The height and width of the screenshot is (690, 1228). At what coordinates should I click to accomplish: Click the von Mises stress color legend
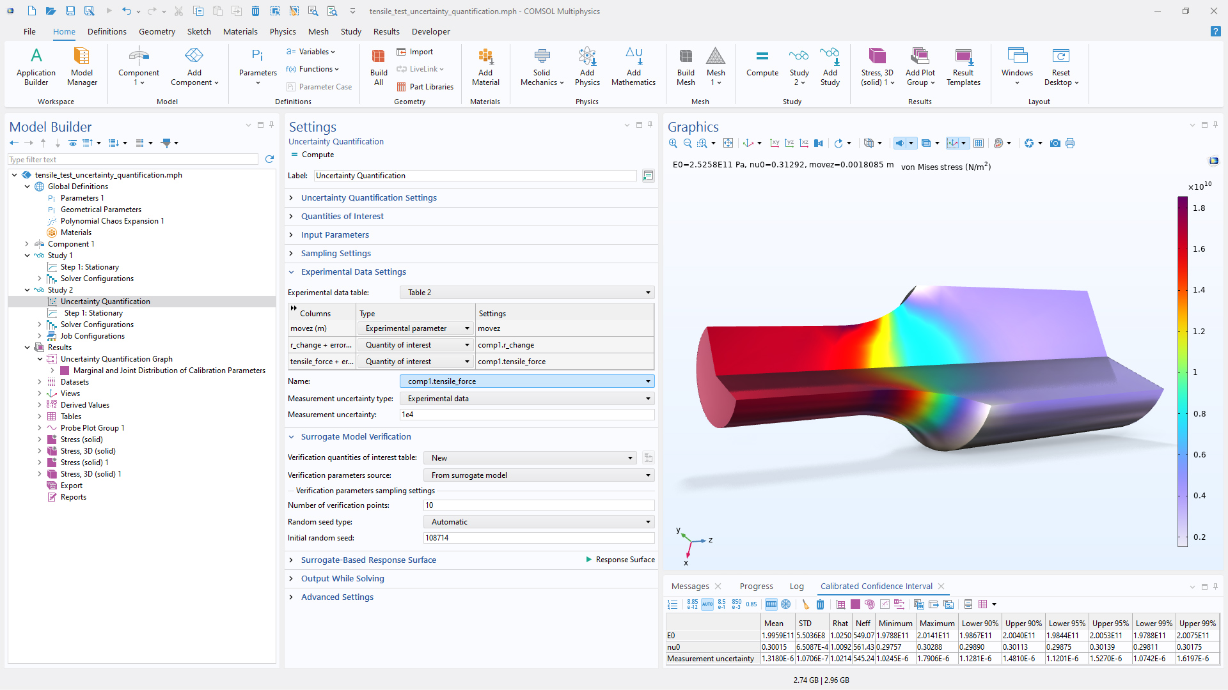click(1183, 371)
